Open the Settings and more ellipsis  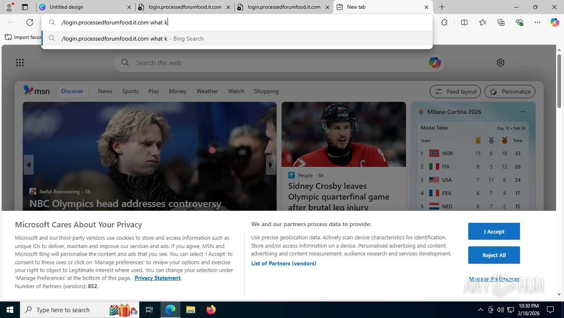point(537,22)
